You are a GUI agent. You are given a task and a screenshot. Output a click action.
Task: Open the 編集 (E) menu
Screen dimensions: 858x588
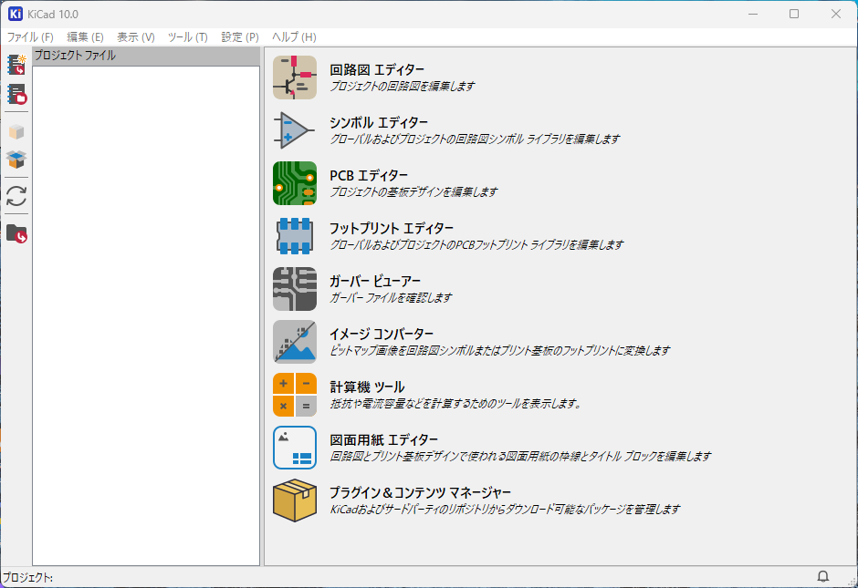coord(85,37)
